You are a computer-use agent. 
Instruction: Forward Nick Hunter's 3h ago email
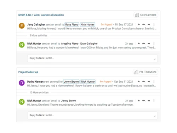(x=149, y=101)
